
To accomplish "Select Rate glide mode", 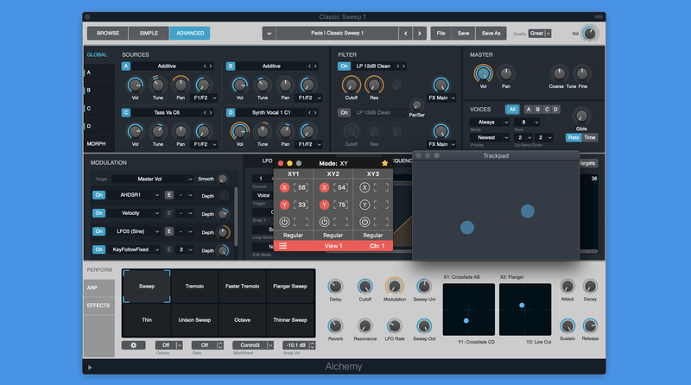I will click(x=574, y=137).
